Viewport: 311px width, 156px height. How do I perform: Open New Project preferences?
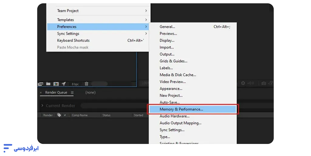[193, 95]
